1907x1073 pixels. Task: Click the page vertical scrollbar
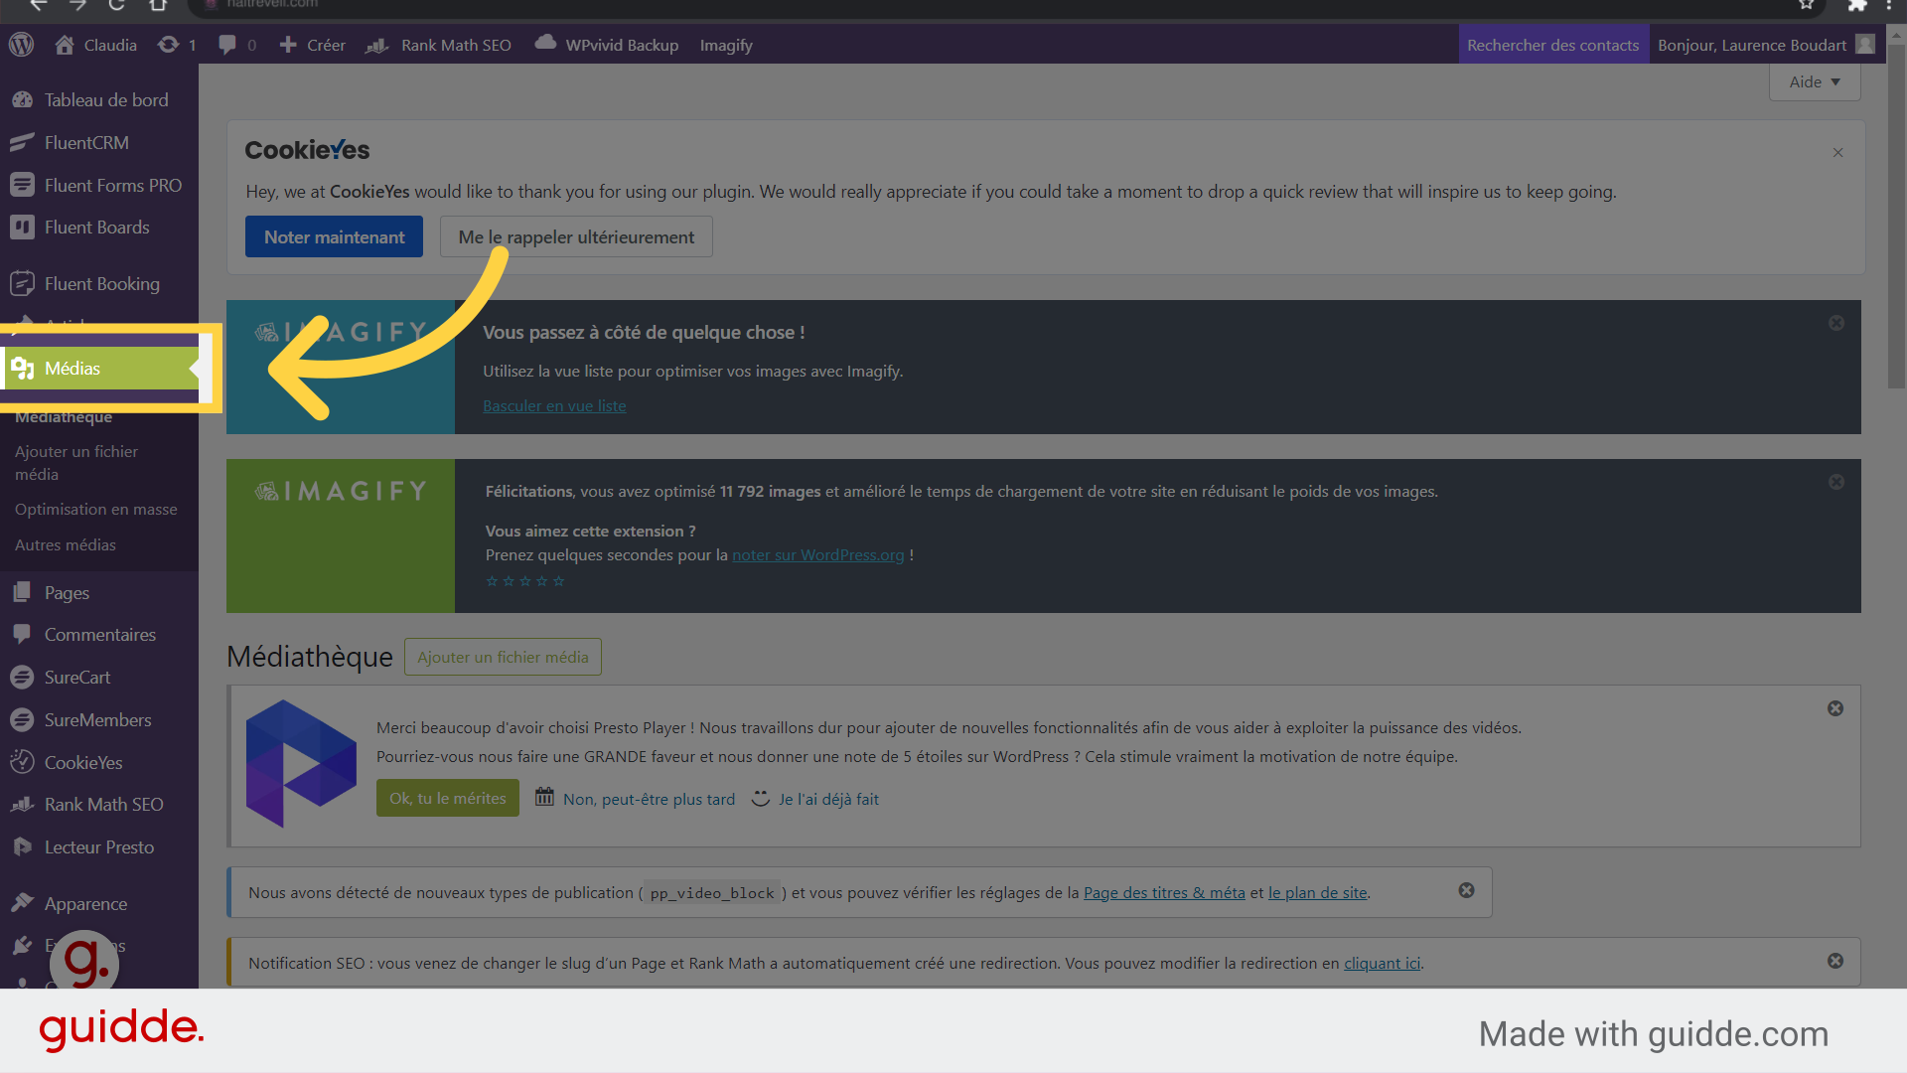click(1896, 216)
